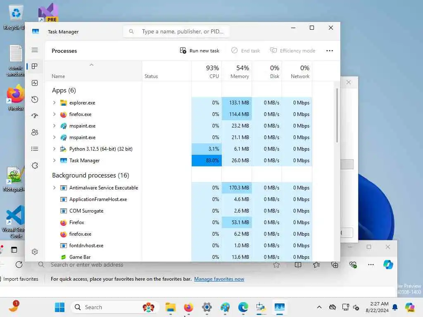Click Efficiency mode button
423x317 pixels.
tap(292, 51)
